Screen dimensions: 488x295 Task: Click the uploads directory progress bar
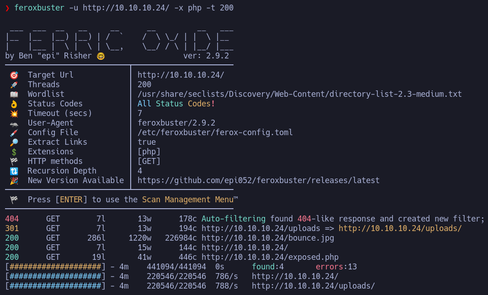[55, 286]
